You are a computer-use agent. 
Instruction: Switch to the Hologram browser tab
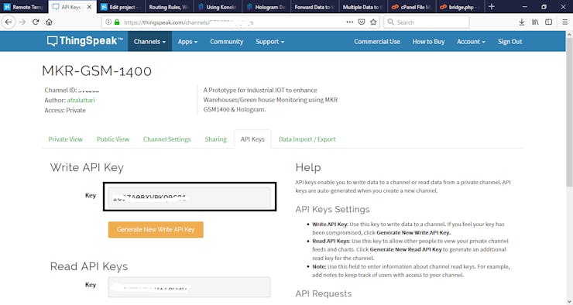pyautogui.click(x=266, y=7)
